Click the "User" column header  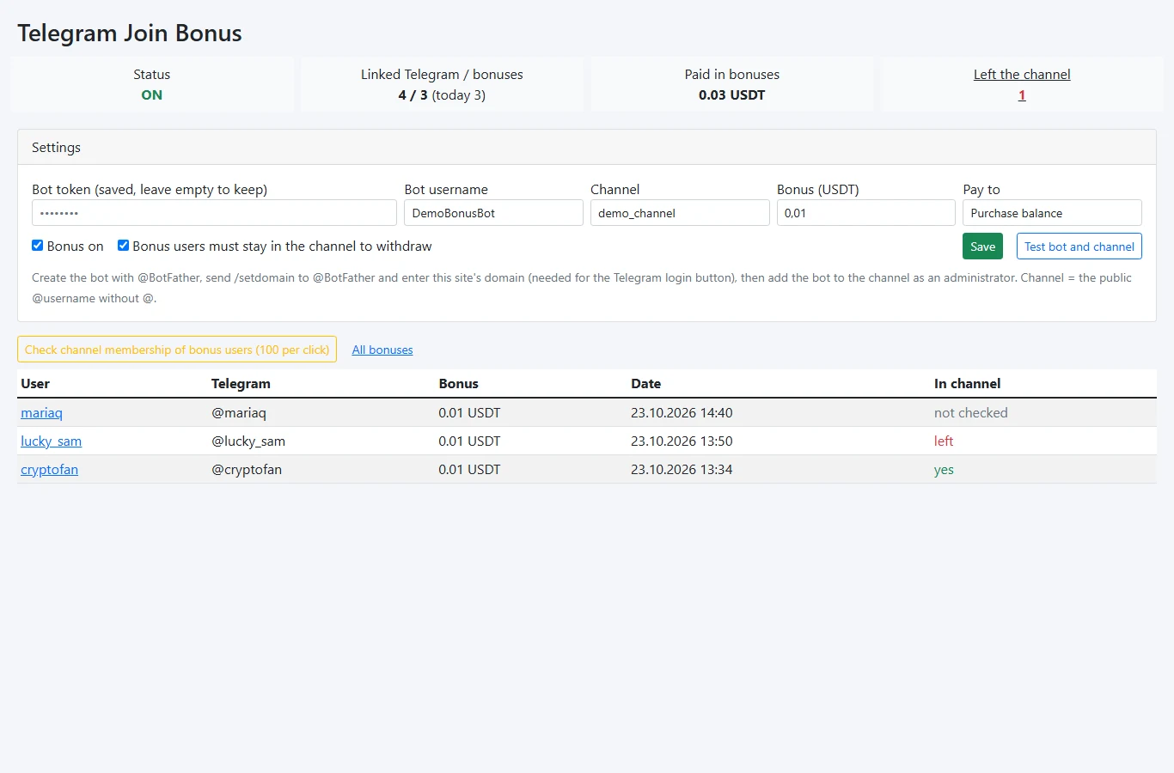(35, 384)
